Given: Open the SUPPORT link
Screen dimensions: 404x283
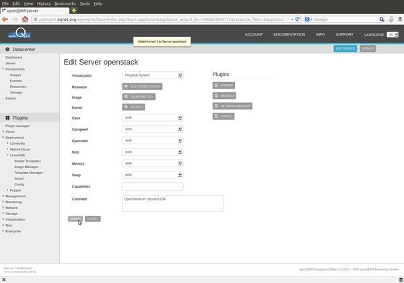Looking at the screenshot, I should click(344, 34).
